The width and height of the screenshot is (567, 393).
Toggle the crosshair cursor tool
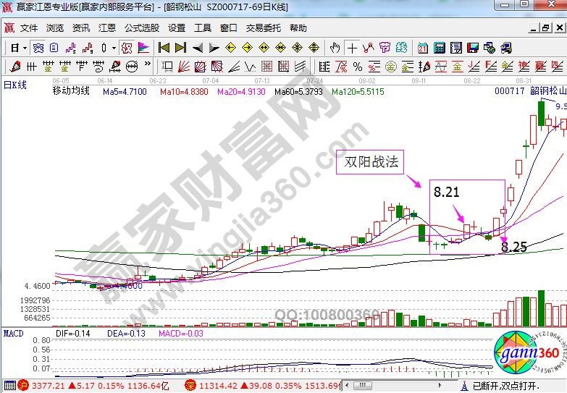coord(352,48)
